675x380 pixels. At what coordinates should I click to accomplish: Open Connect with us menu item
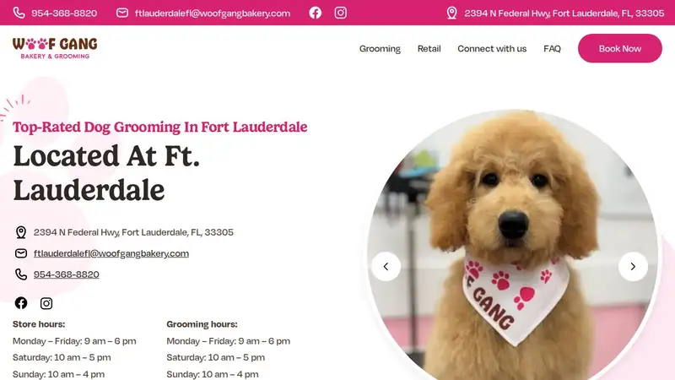[x=492, y=49]
